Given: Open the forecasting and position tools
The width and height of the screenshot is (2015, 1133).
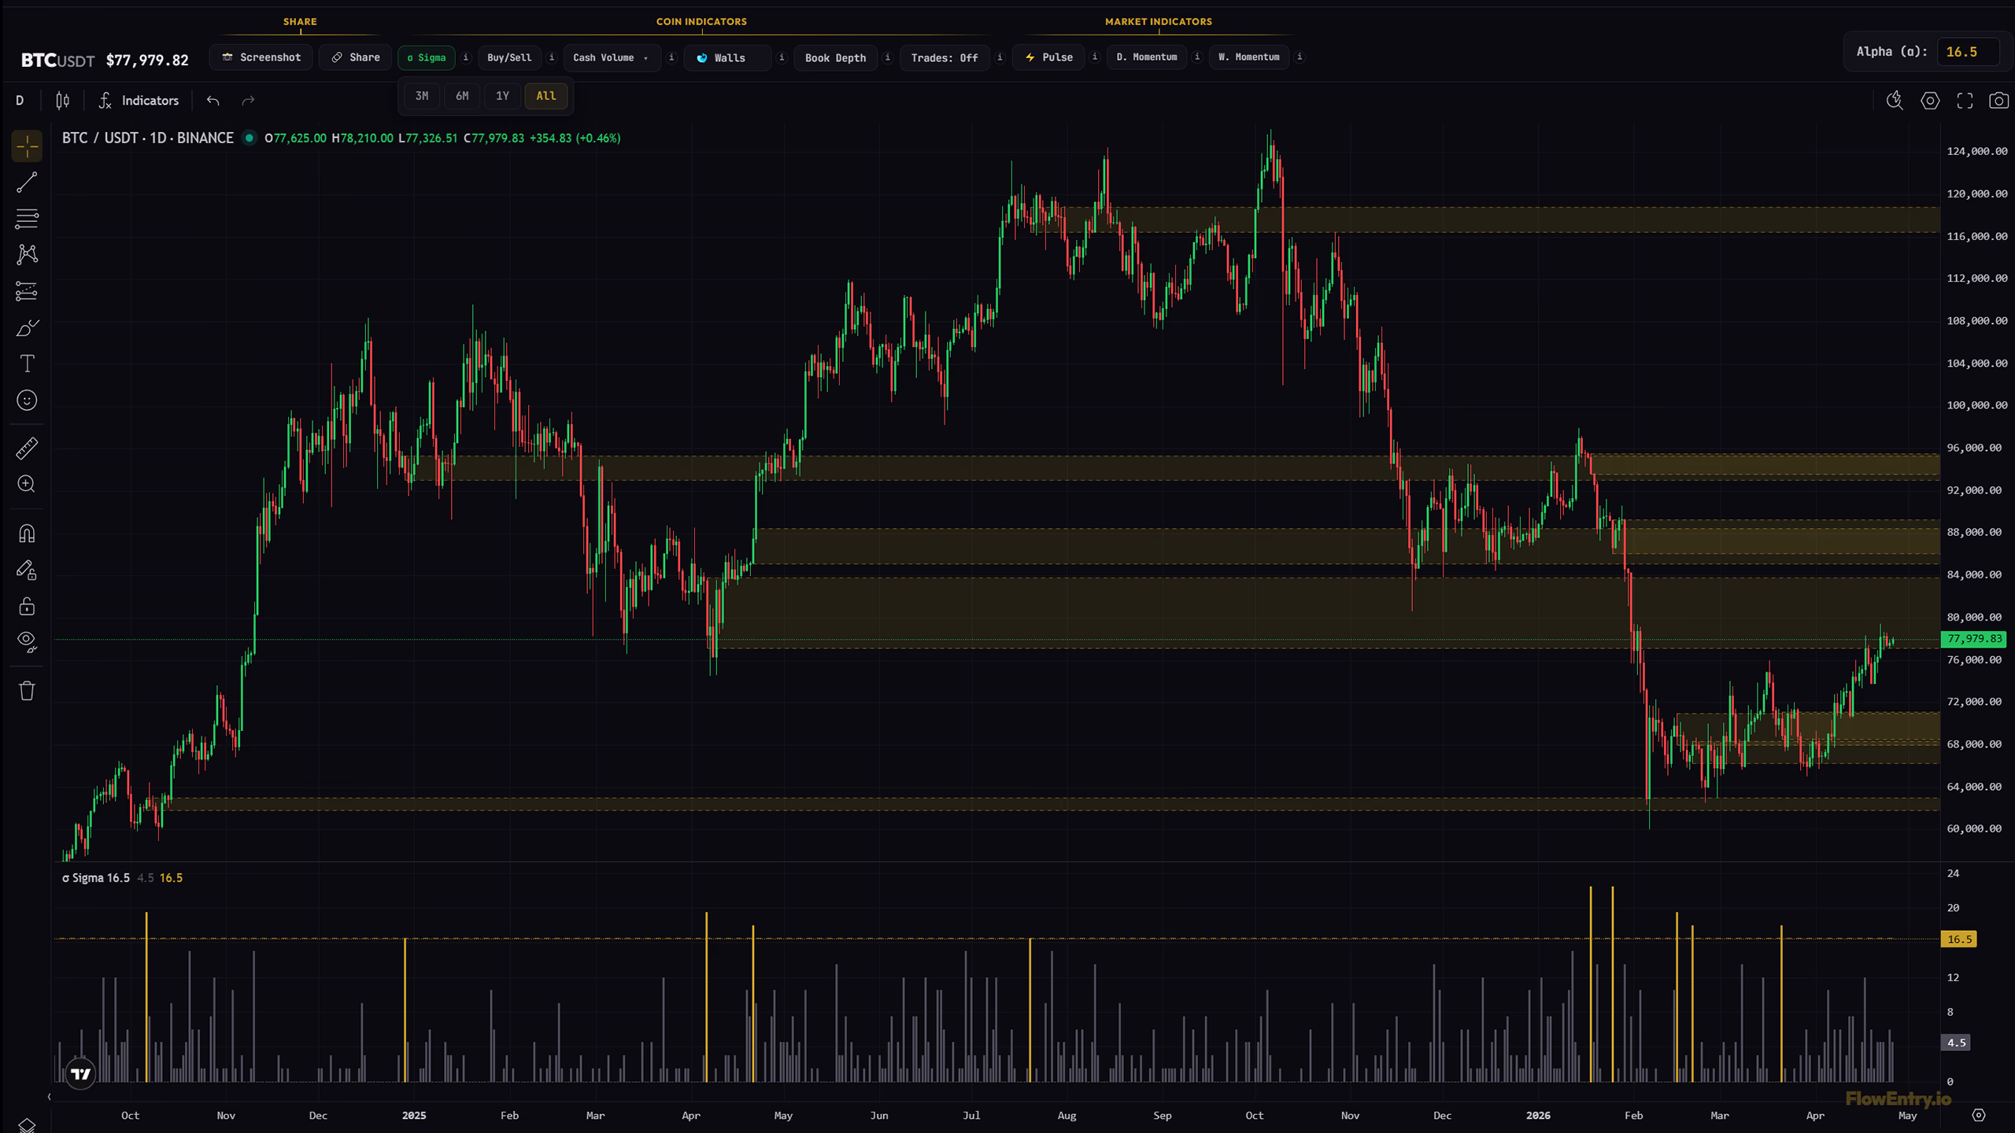Looking at the screenshot, I should click(x=27, y=291).
